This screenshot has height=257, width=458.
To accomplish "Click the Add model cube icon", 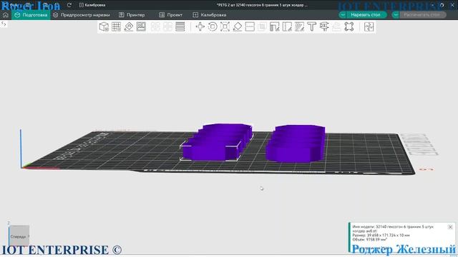I will pyautogui.click(x=104, y=27).
